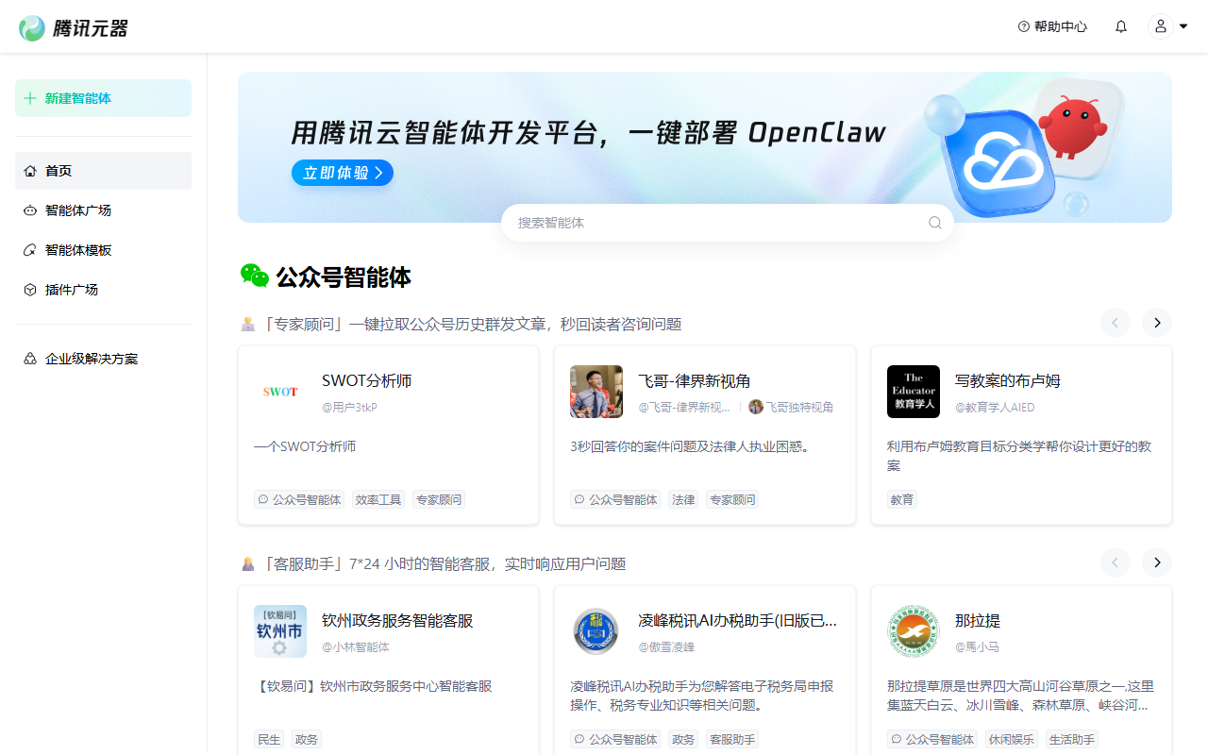Click the WeChat icon beside 公众号智能体

click(254, 277)
